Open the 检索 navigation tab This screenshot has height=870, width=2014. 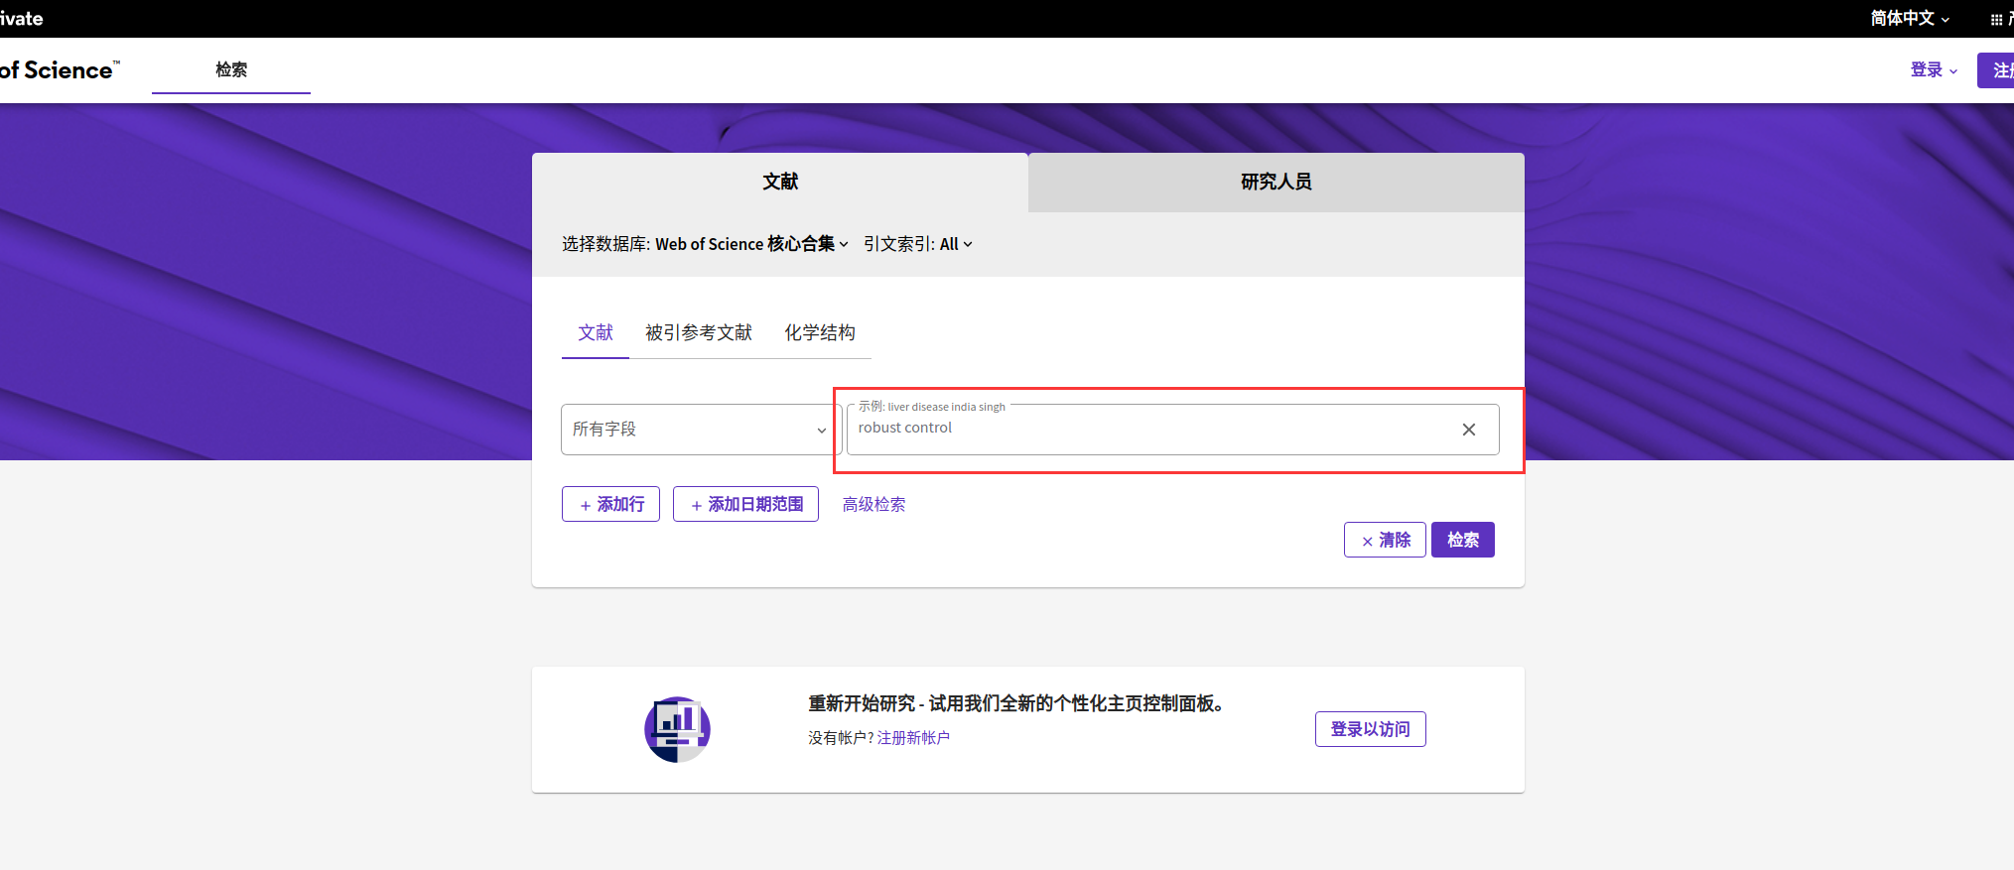(231, 69)
